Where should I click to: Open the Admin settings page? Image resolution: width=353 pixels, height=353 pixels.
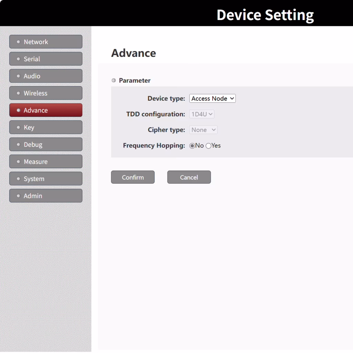(46, 195)
